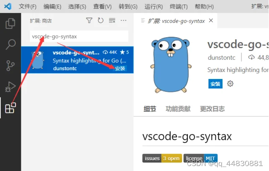Image resolution: width=269 pixels, height=171 pixels.
Task: Open the Run and Debug view
Action: [10, 87]
